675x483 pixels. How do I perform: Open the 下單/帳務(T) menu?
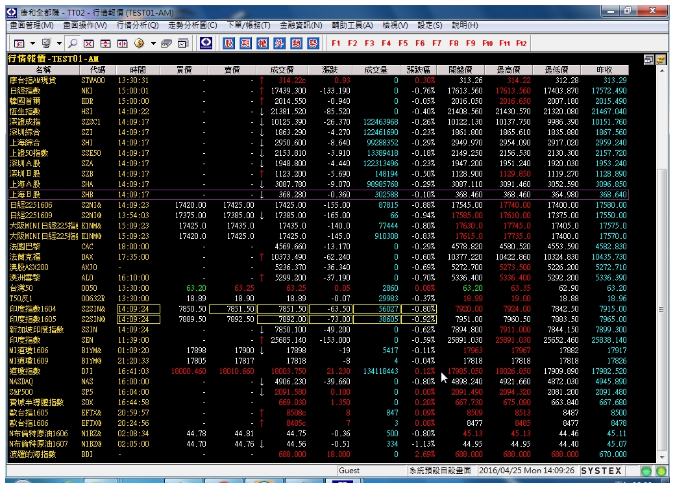click(x=249, y=25)
